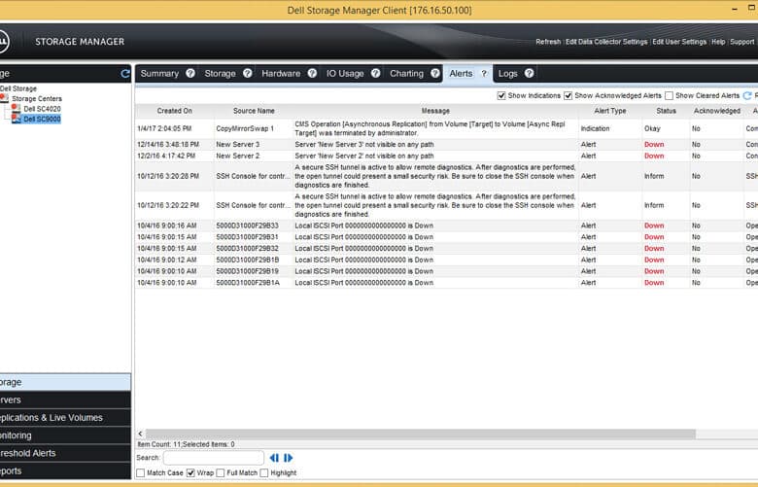Select Dell SC9000 in the tree

coord(42,119)
